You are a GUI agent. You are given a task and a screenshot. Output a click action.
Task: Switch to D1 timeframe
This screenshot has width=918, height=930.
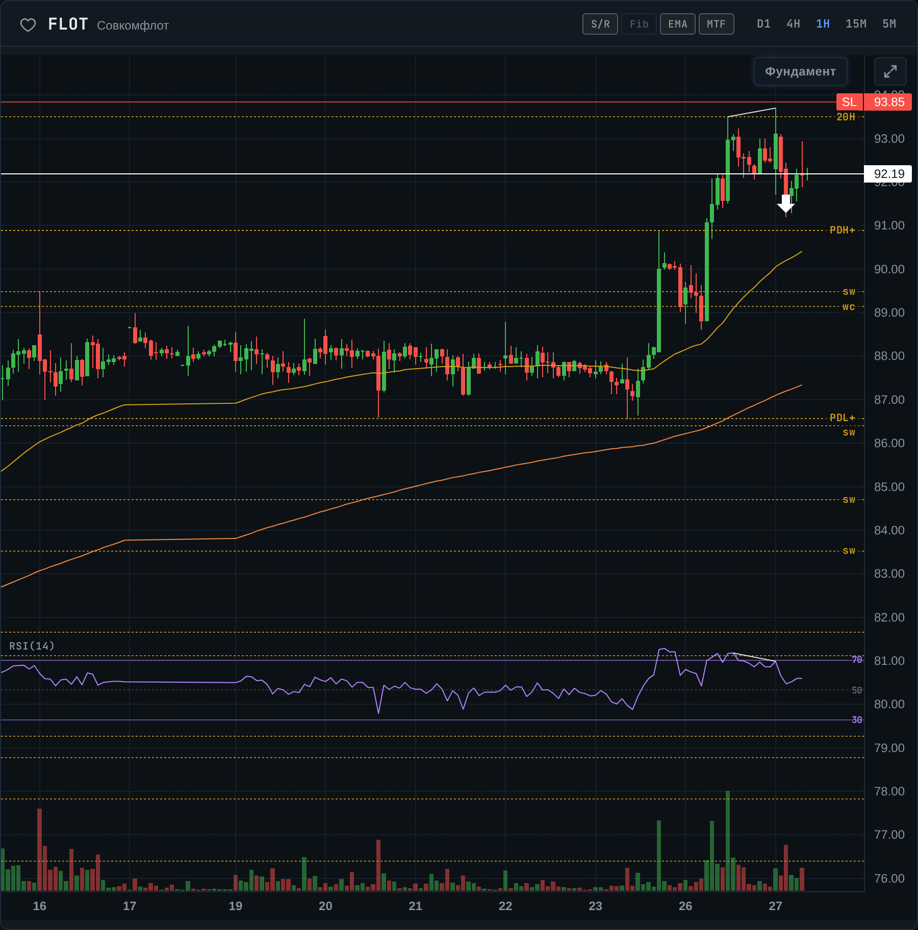tap(763, 24)
